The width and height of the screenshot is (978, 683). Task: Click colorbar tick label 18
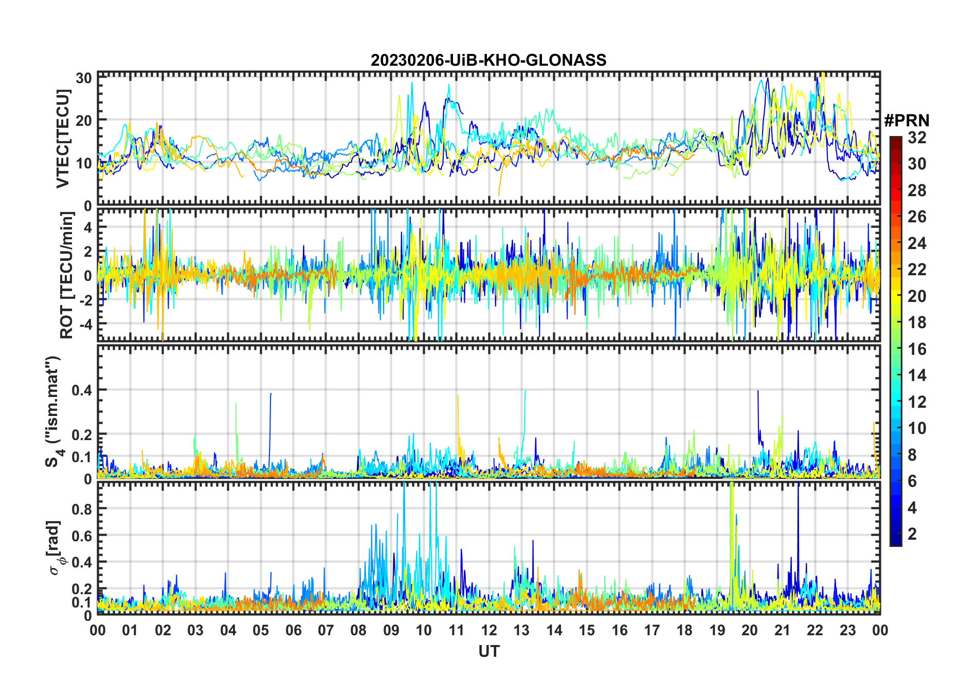[x=917, y=322]
